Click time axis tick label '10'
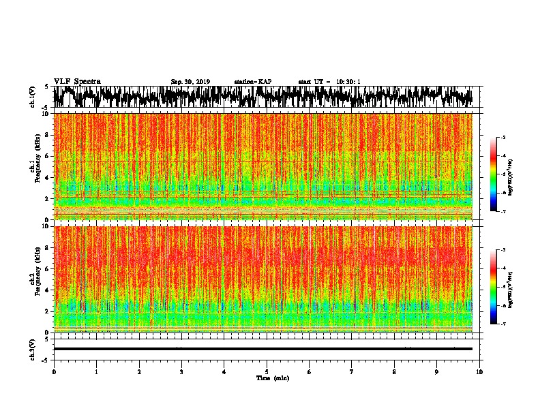This screenshot has width=540, height=417. tap(479, 371)
